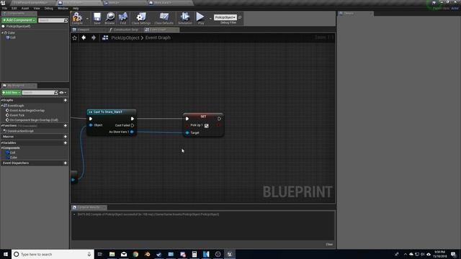
Task: Select Event Tick in My Blueprint
Action: (x=17, y=115)
